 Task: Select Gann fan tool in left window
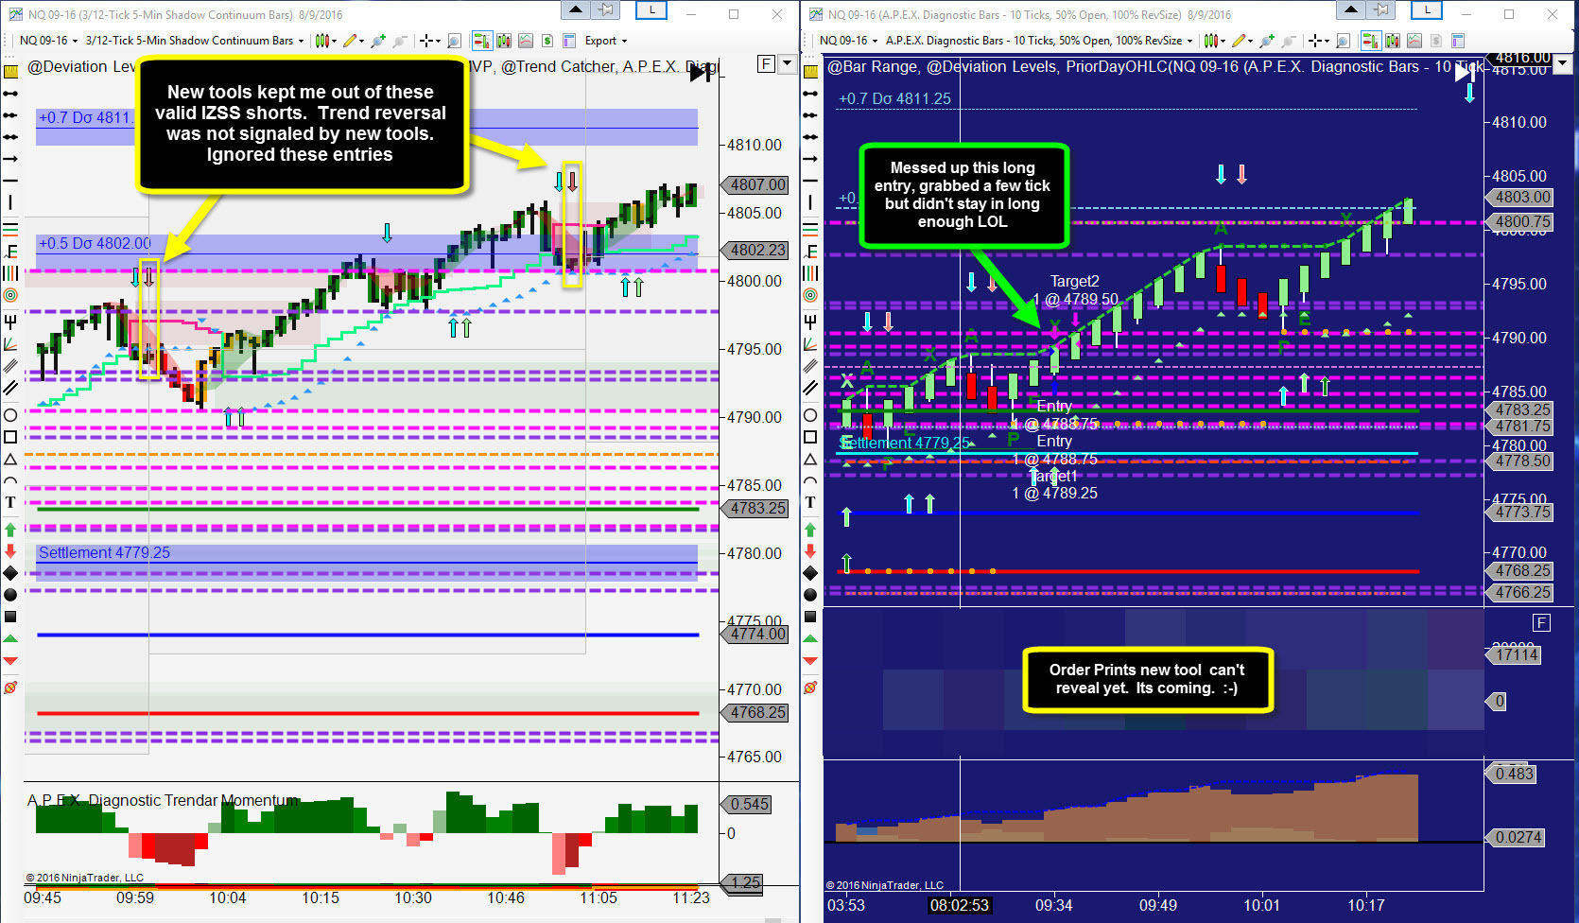[10, 344]
